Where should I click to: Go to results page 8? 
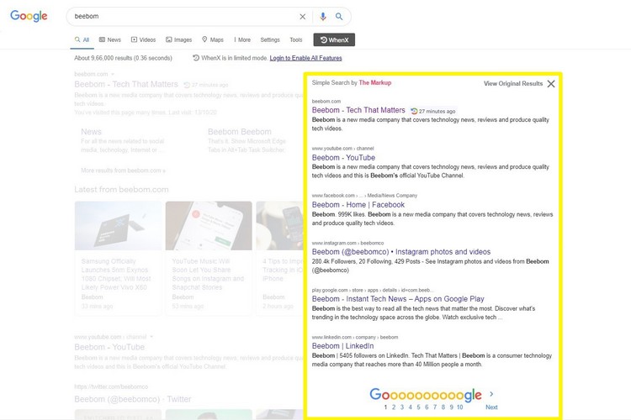coord(443,407)
